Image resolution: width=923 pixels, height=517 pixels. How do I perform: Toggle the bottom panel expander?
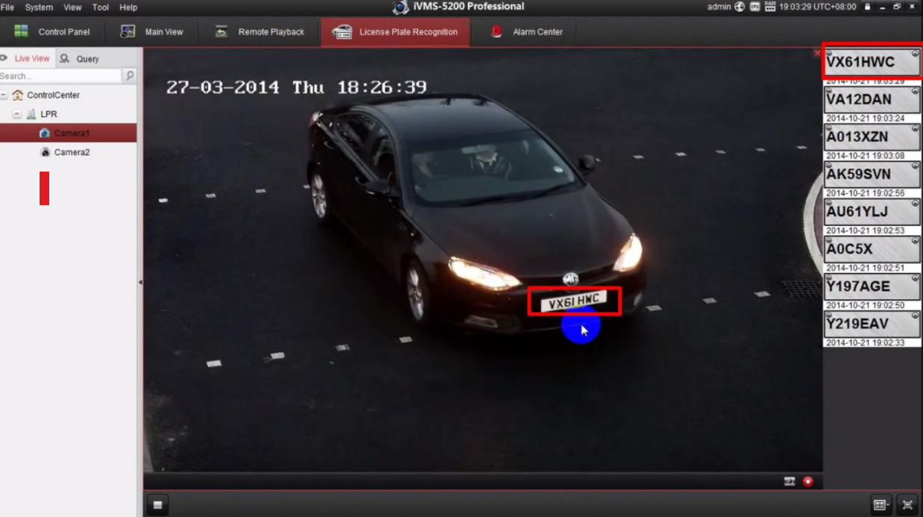click(x=157, y=505)
